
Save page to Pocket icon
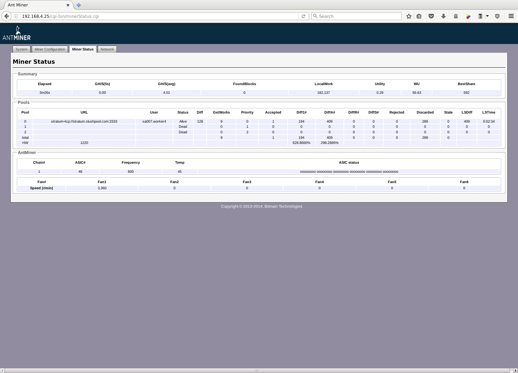pos(431,16)
